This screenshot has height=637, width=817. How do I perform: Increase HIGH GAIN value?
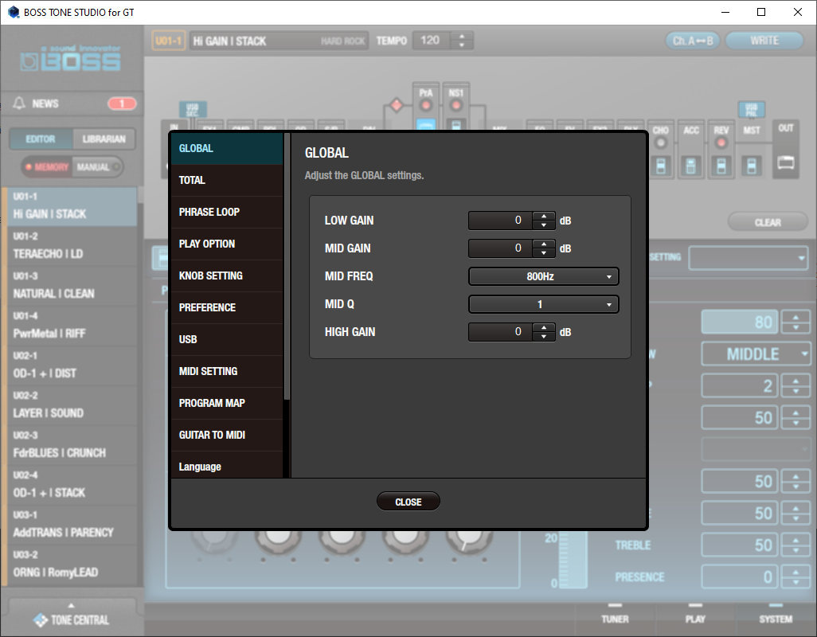[544, 327]
